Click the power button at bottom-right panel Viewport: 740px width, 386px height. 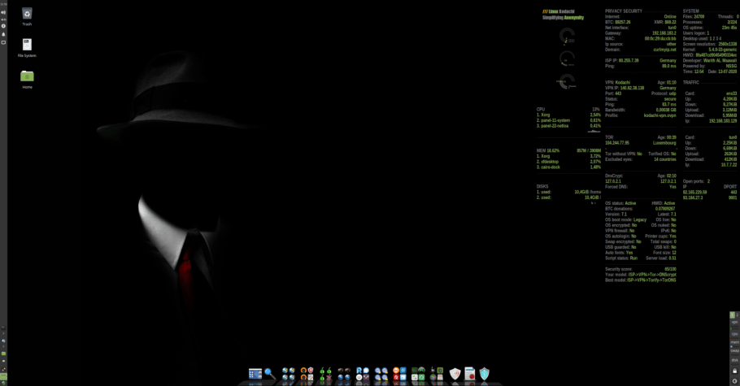coord(735,380)
